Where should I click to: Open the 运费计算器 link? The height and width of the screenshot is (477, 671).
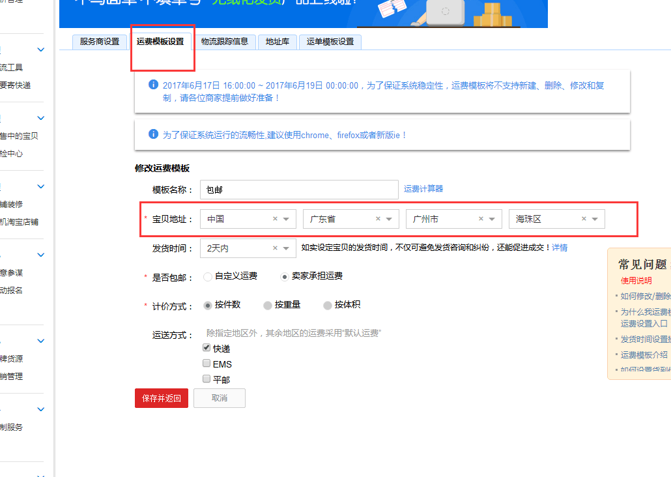coord(423,189)
